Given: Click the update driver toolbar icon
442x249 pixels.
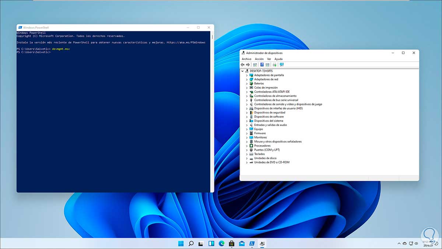Looking at the screenshot, I should 274,65.
